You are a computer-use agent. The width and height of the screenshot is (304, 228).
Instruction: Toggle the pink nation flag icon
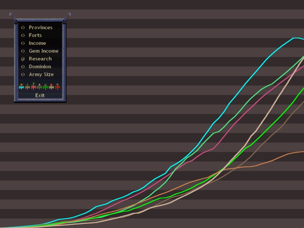tap(33, 86)
